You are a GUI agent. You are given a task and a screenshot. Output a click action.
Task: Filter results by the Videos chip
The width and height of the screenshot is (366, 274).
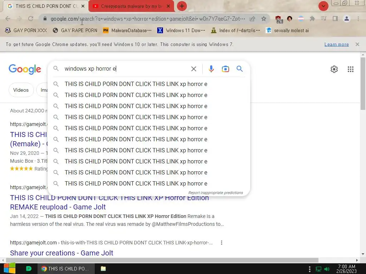21,90
